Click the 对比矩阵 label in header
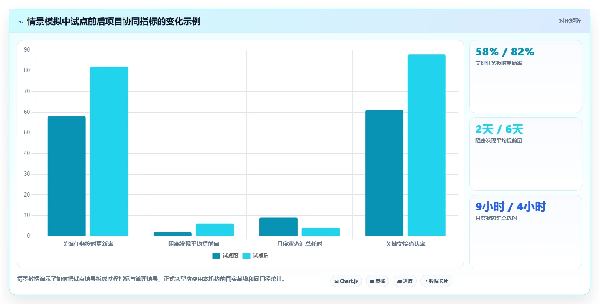 coord(570,21)
